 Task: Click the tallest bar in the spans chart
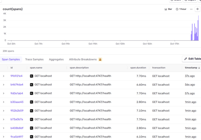click(x=199, y=28)
